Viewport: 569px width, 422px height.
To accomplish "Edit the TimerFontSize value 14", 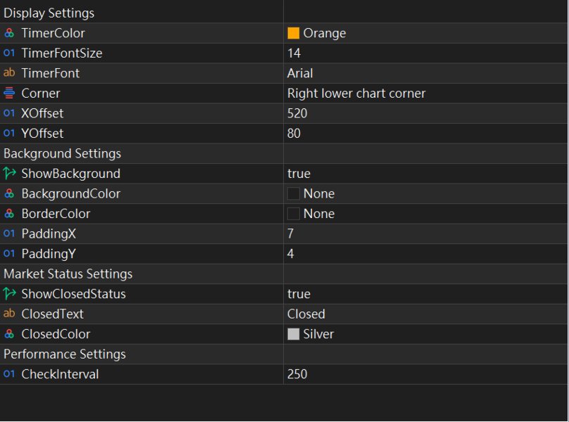I will [x=425, y=53].
